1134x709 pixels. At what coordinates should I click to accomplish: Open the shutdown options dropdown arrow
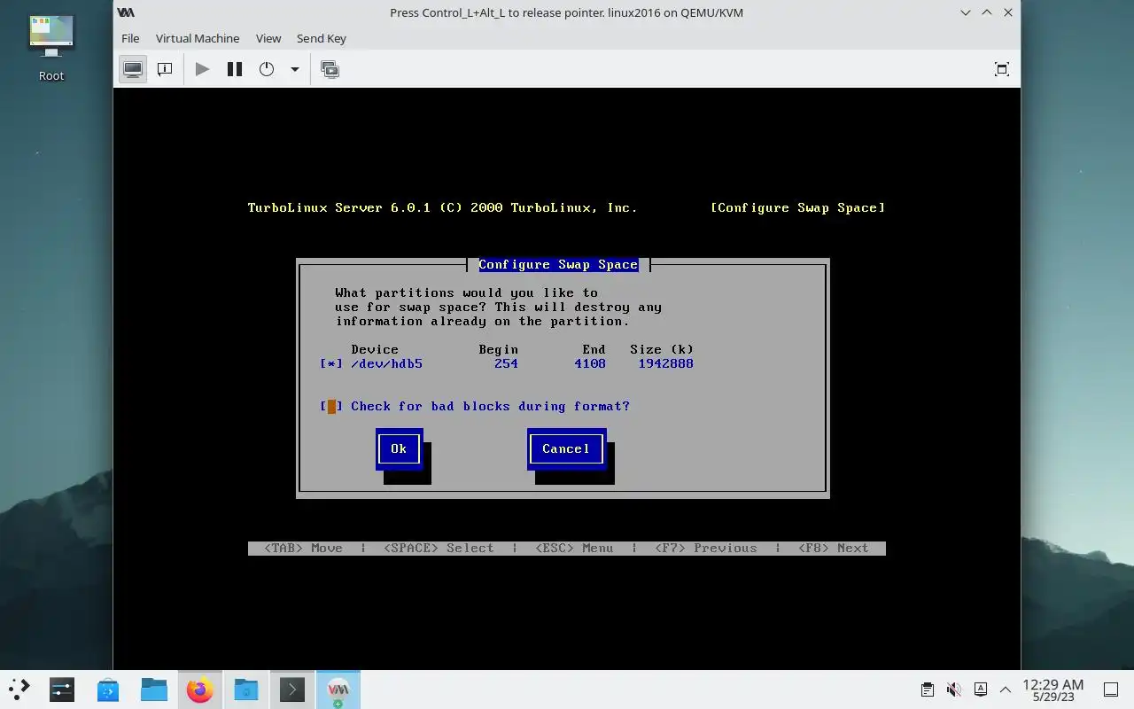pyautogui.click(x=294, y=69)
